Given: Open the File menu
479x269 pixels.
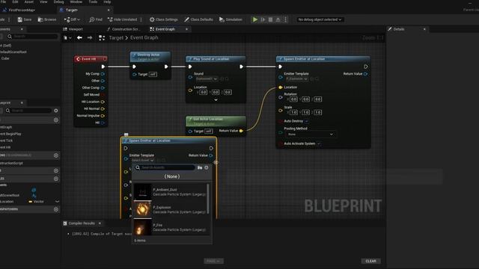Looking at the screenshot, I should [3, 1].
